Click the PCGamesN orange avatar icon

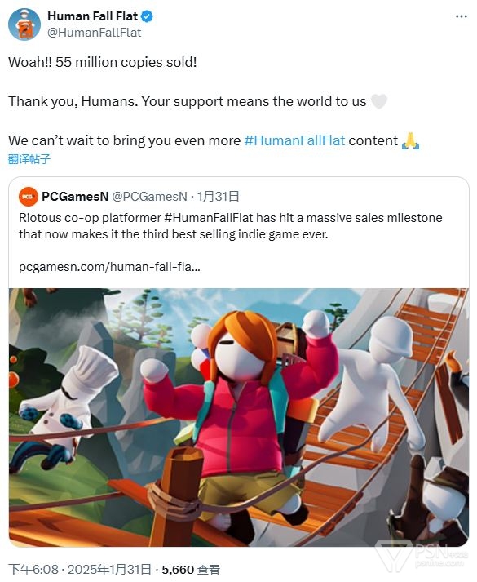29,197
